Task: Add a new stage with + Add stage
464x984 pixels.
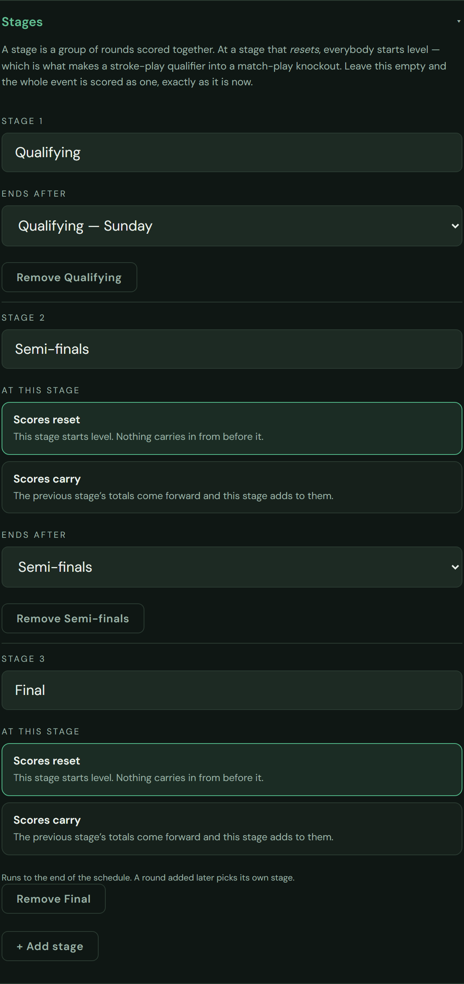Action: pyautogui.click(x=50, y=946)
